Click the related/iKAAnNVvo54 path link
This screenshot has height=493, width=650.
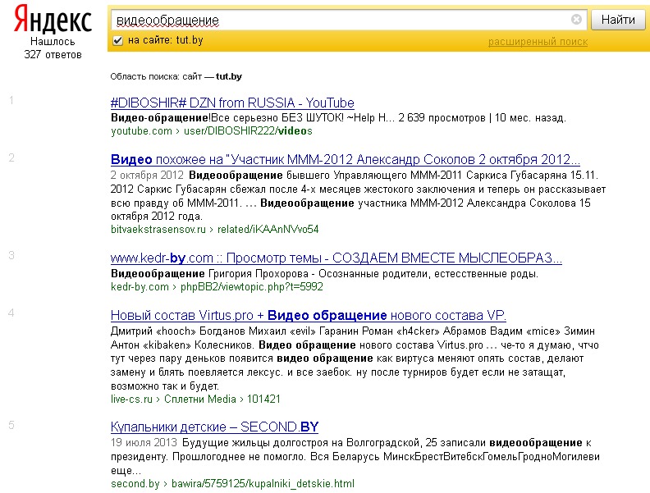coord(268,229)
